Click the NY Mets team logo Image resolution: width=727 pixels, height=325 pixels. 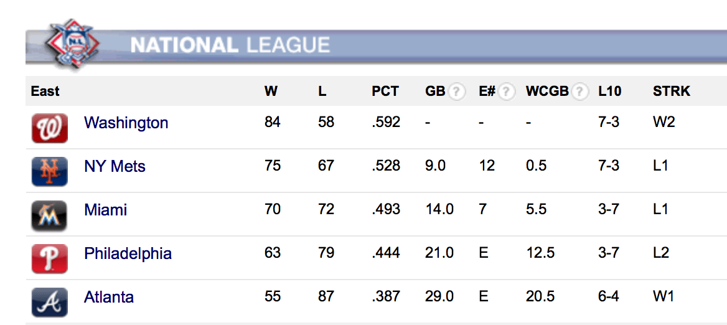click(49, 171)
